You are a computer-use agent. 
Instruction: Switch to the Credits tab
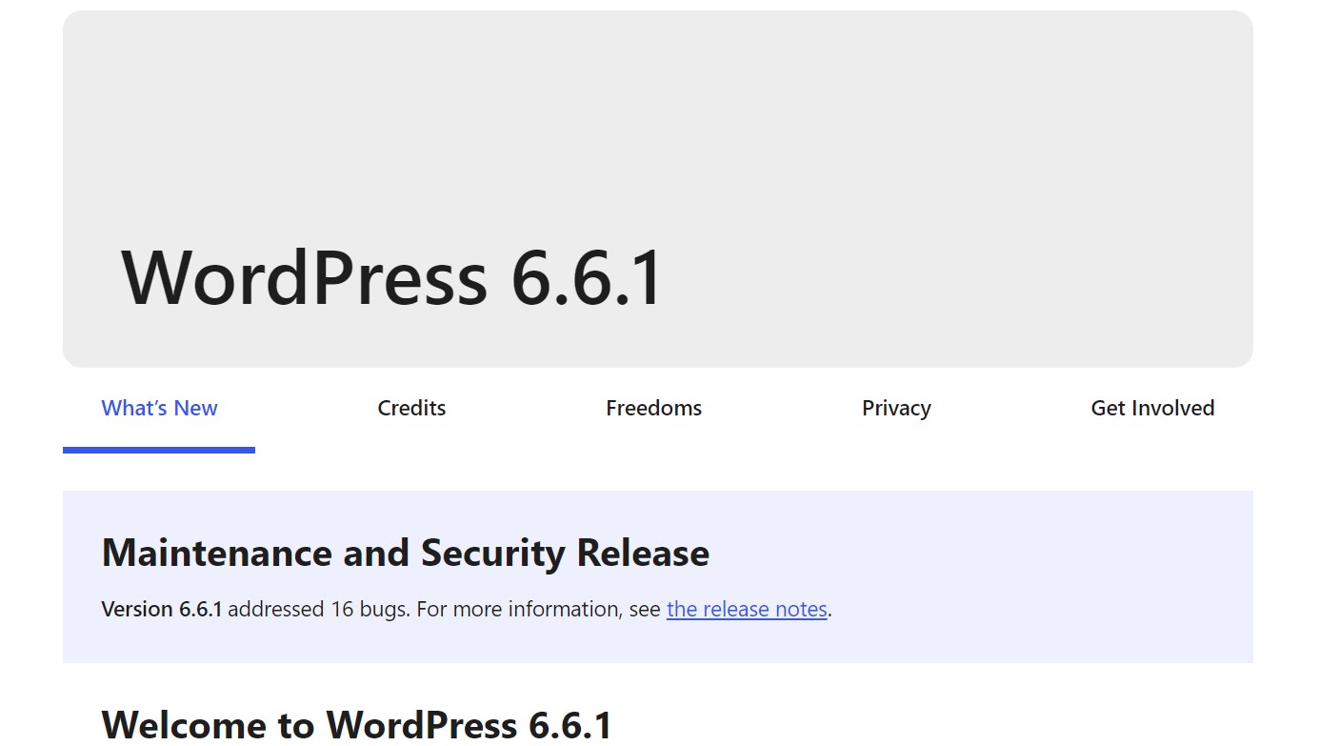(x=411, y=408)
